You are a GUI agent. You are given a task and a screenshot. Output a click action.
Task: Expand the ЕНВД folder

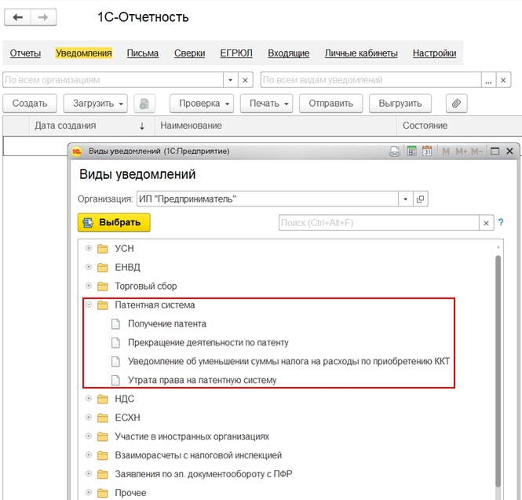(x=89, y=267)
